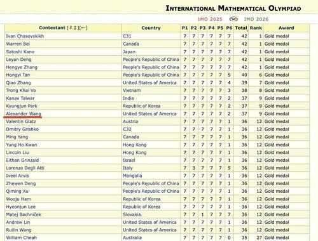Open Zhewen Deng's contestant page
The height and width of the screenshot is (241, 318).
coord(21,183)
